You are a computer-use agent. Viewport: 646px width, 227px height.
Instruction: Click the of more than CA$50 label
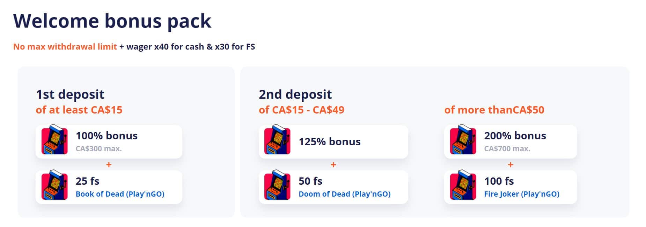click(494, 110)
